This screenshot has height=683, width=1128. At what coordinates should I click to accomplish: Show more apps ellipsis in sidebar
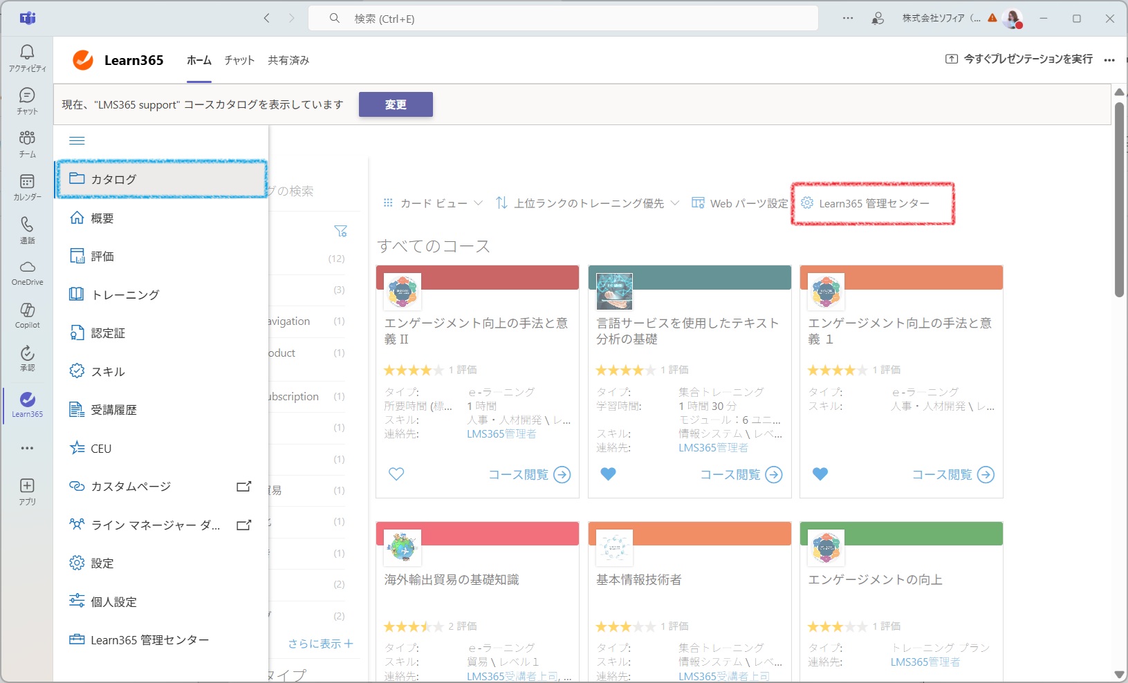pyautogui.click(x=27, y=448)
